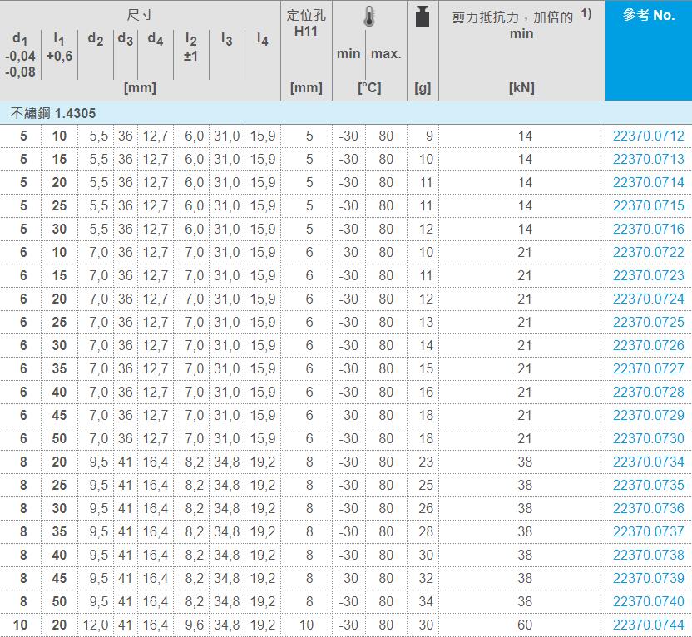Select part 22370.0728 link
Image resolution: width=692 pixels, height=637 pixels.
click(x=648, y=392)
